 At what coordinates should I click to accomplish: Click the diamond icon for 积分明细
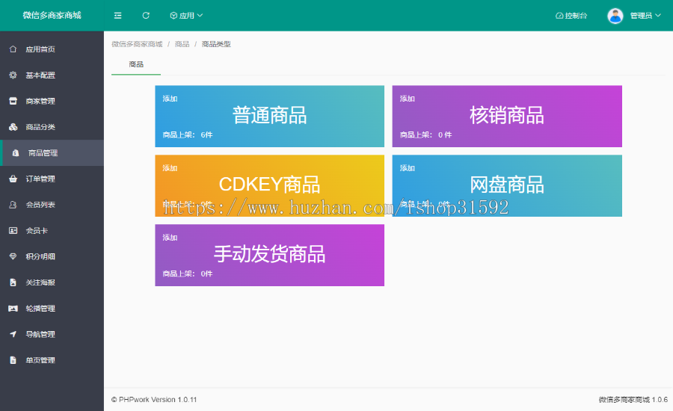(x=13, y=256)
